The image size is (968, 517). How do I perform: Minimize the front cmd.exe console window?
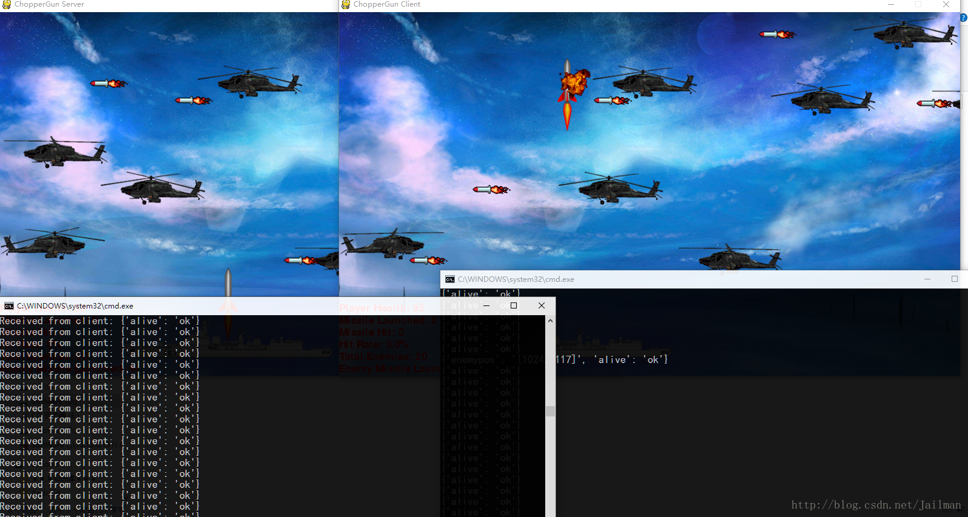click(x=486, y=305)
